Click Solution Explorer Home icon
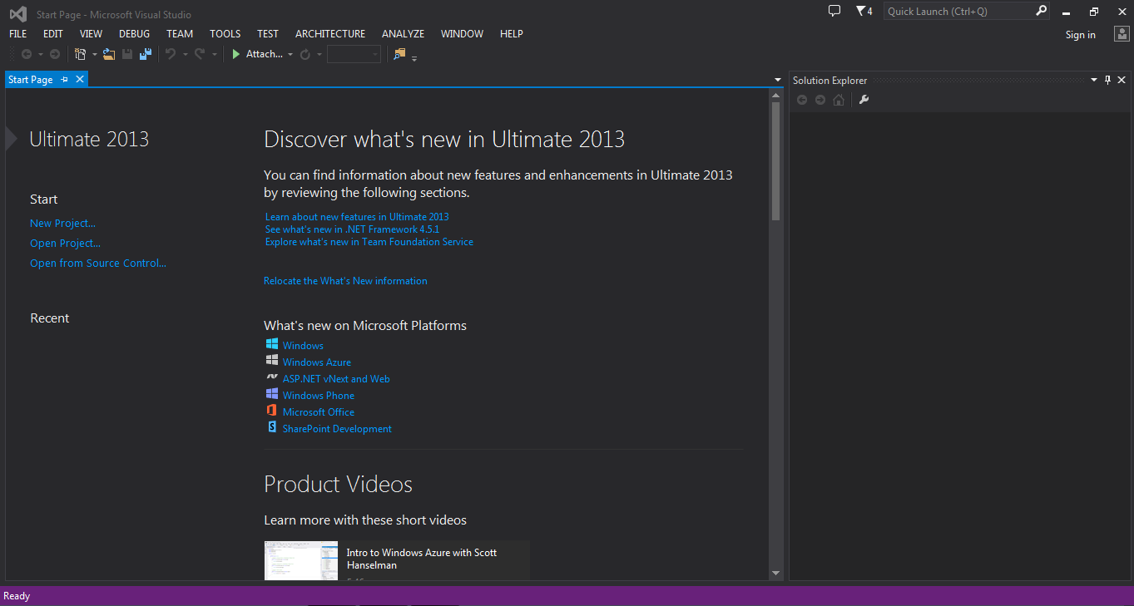 pyautogui.click(x=839, y=100)
